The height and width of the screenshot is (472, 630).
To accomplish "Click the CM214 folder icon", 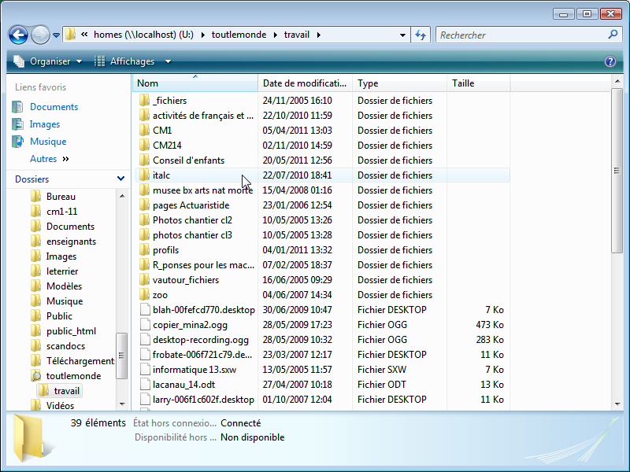I will click(144, 146).
